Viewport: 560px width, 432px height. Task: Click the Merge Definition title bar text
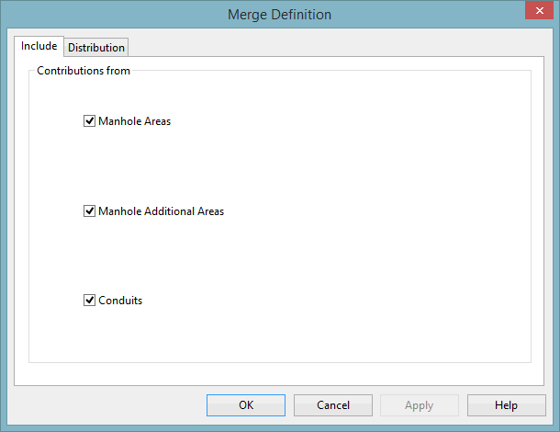[280, 15]
